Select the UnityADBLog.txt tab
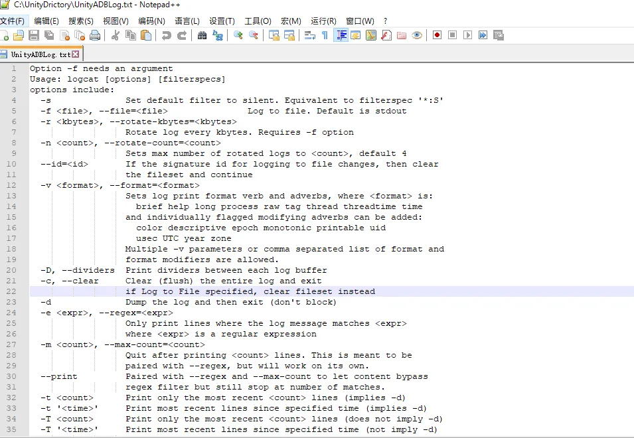The height and width of the screenshot is (438, 634). click(x=40, y=54)
